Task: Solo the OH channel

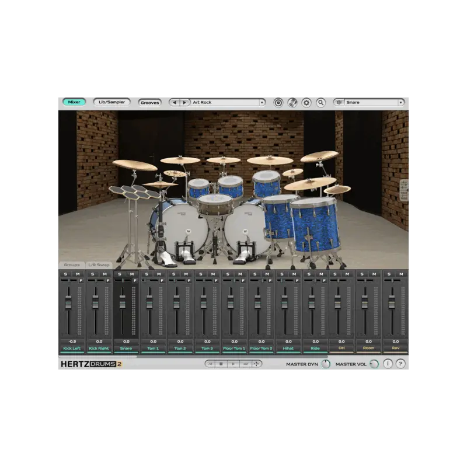Action: pos(335,274)
